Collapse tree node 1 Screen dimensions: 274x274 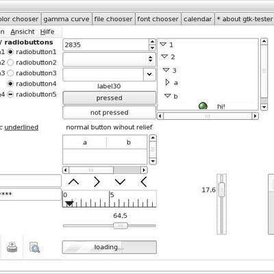point(163,45)
